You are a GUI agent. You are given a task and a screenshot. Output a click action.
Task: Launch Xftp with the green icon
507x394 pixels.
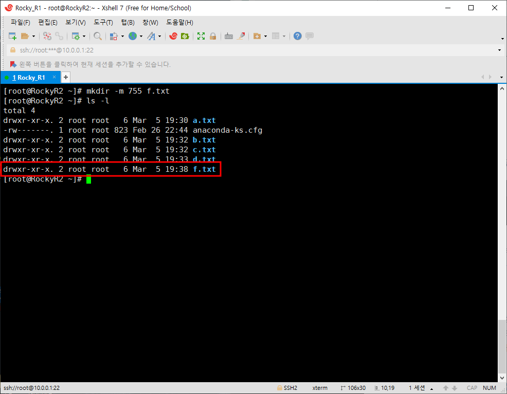coord(185,36)
